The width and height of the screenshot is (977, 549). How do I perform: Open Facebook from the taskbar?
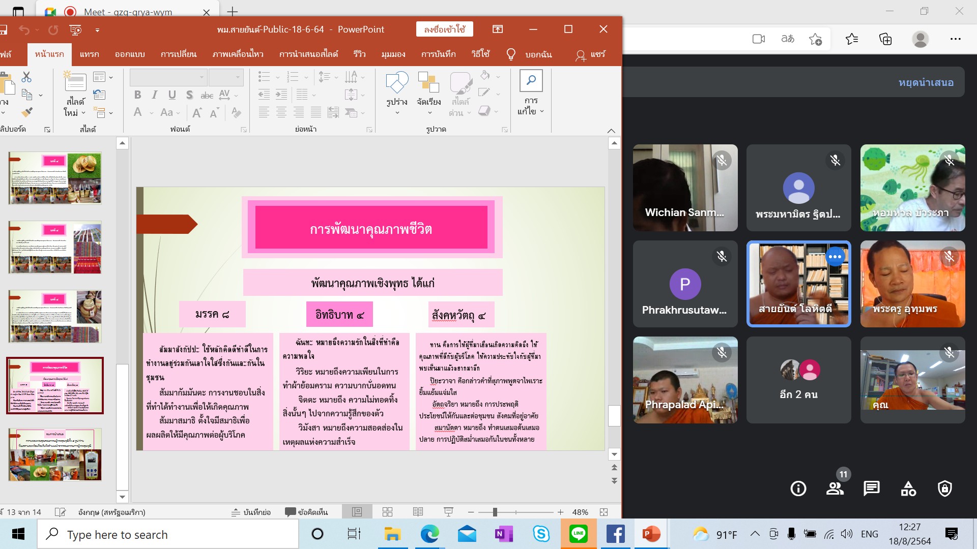click(615, 534)
